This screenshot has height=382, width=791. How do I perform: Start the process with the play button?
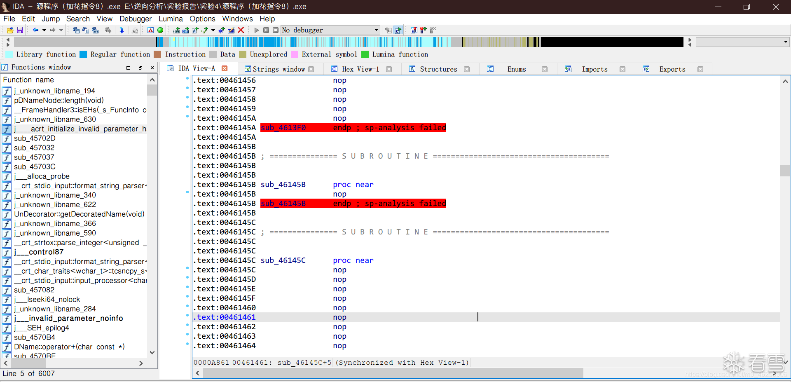pyautogui.click(x=257, y=30)
